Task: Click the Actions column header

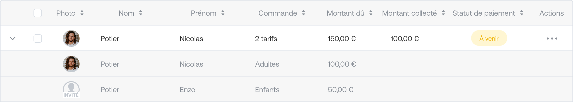Action: pyautogui.click(x=552, y=13)
